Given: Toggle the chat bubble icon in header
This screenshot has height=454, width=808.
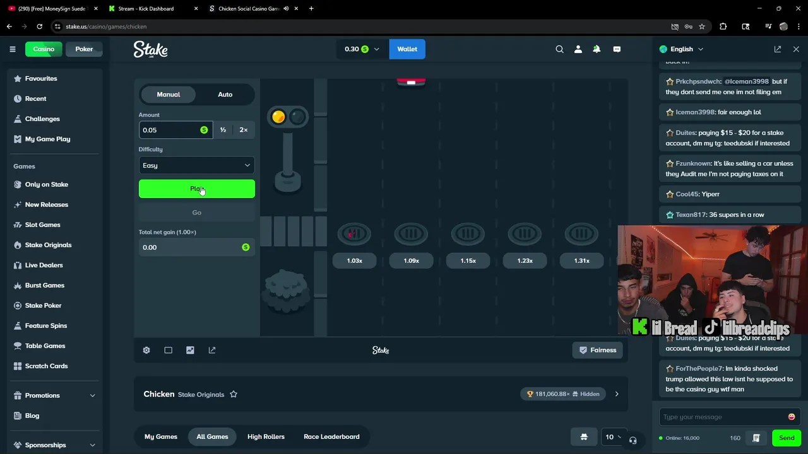Looking at the screenshot, I should (617, 49).
